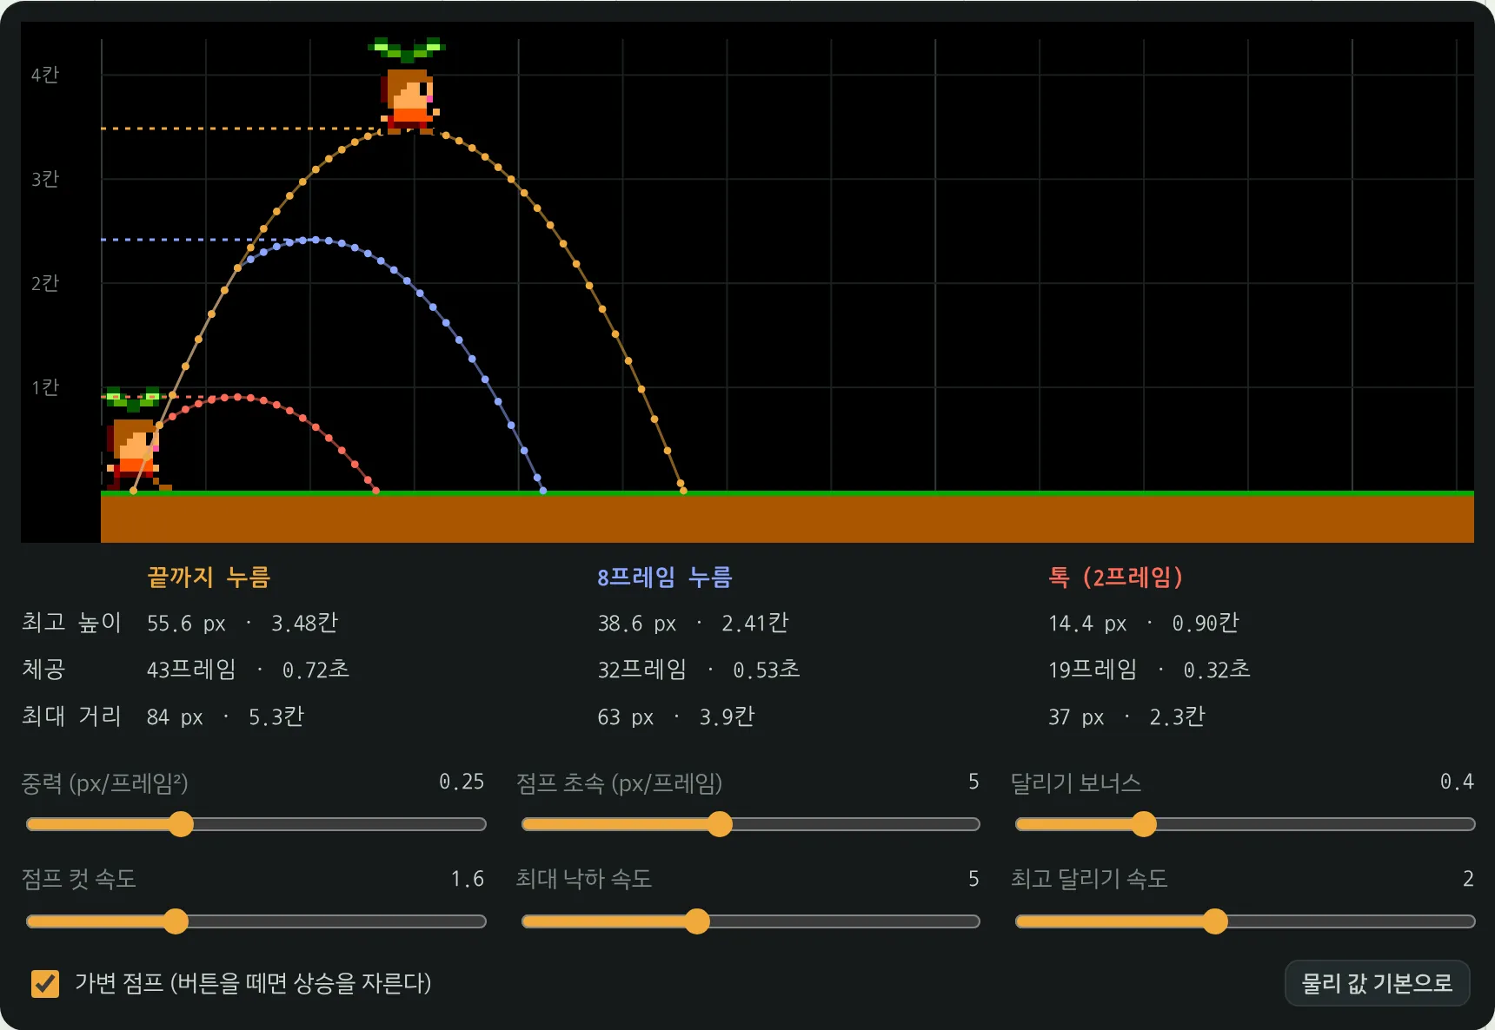
Task: Click the blue trajectory landing point on the ground
Action: click(543, 491)
